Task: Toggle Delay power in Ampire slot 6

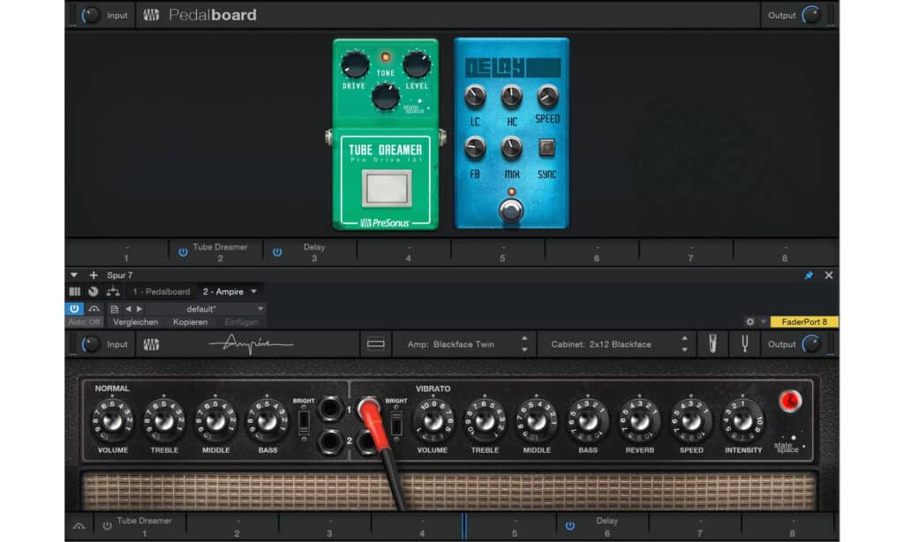Action: [x=569, y=526]
